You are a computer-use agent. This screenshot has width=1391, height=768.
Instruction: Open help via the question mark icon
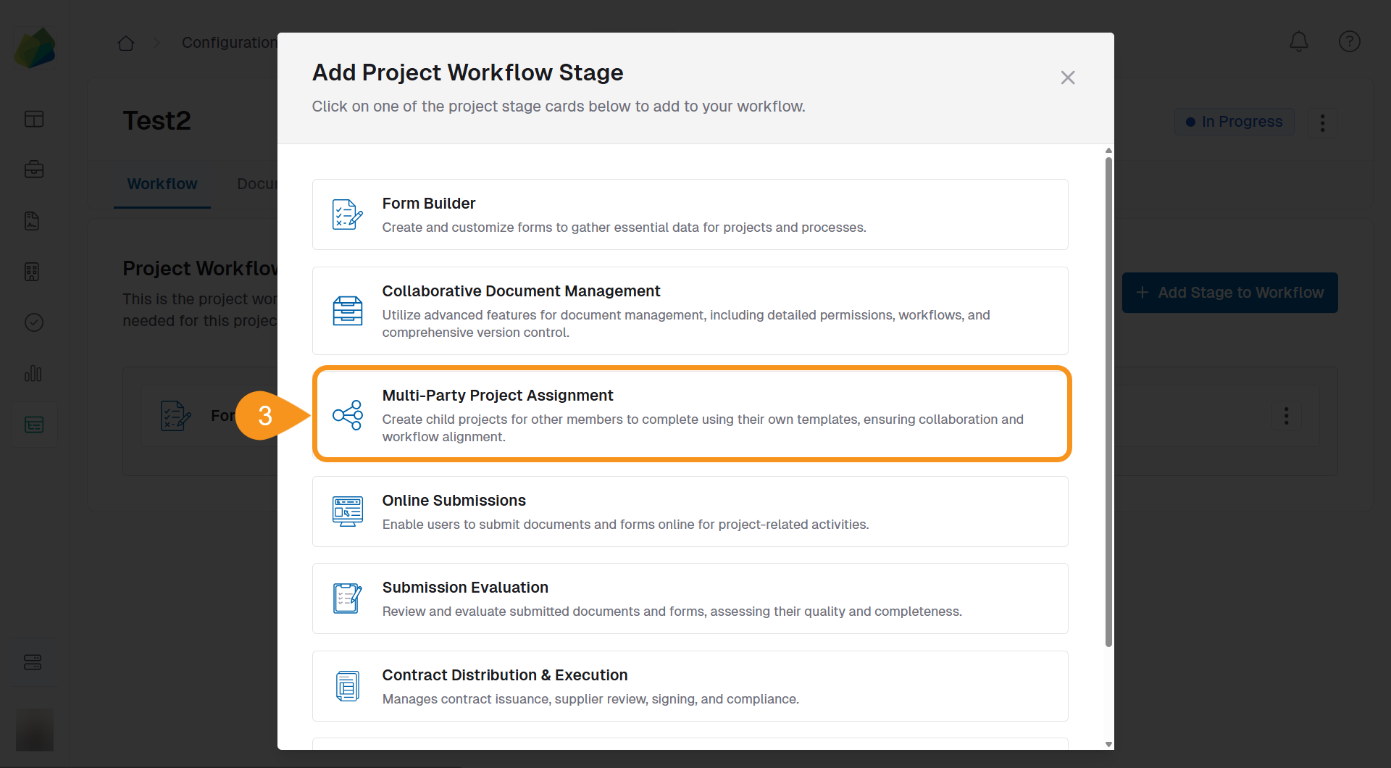tap(1349, 41)
